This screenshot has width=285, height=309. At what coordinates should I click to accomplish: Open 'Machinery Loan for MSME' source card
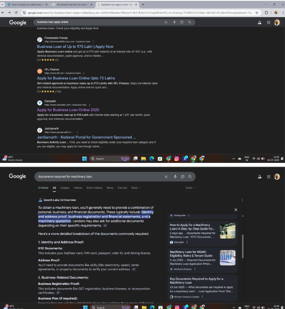[x=203, y=260]
